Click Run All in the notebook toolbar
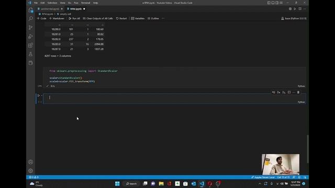The image size is (335, 188). 74,19
